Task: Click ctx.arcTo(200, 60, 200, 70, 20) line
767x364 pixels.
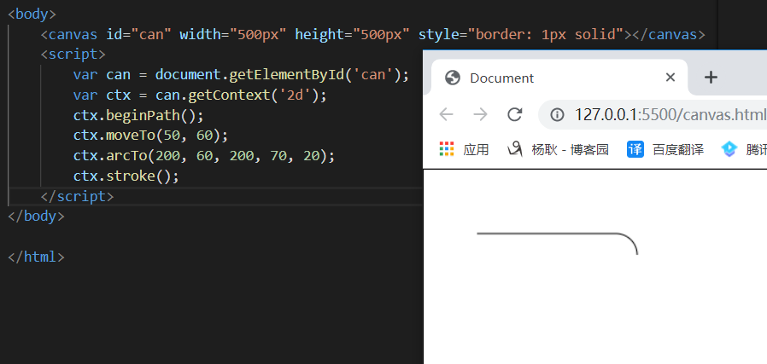Action: pyautogui.click(x=204, y=156)
